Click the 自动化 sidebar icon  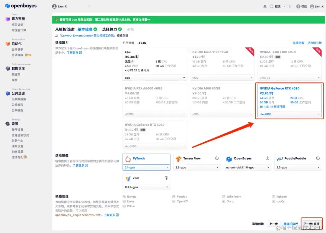pyautogui.click(x=8, y=44)
